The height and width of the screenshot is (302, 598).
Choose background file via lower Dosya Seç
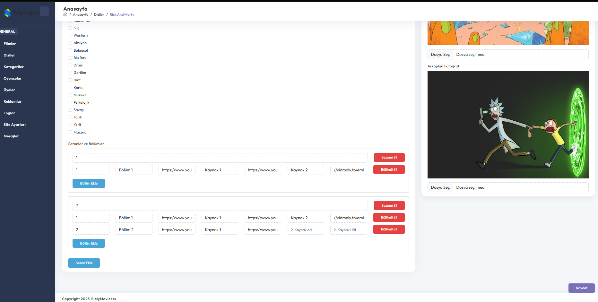(440, 187)
